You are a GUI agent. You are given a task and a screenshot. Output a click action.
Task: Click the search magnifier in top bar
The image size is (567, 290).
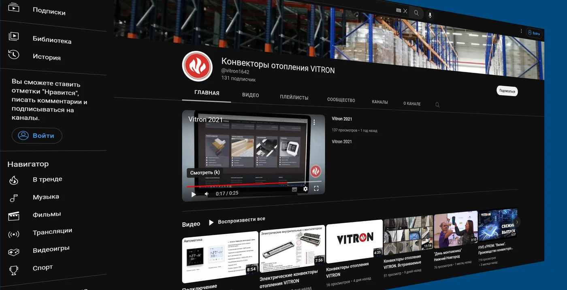(416, 13)
